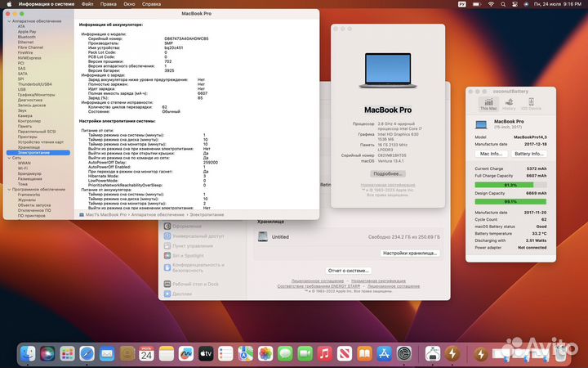Viewport: 588px width, 368px height.
Task: Open News app from the Dock
Action: pyautogui.click(x=345, y=354)
